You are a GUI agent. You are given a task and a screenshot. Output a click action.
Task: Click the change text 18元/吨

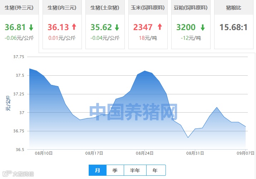[148, 38]
